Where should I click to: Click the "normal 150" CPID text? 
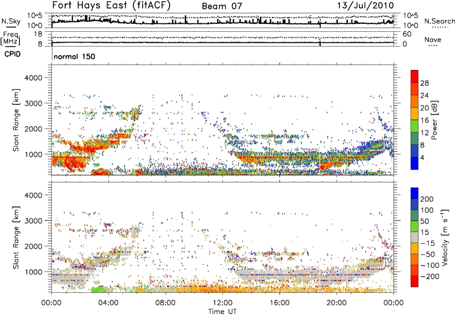pos(75,56)
